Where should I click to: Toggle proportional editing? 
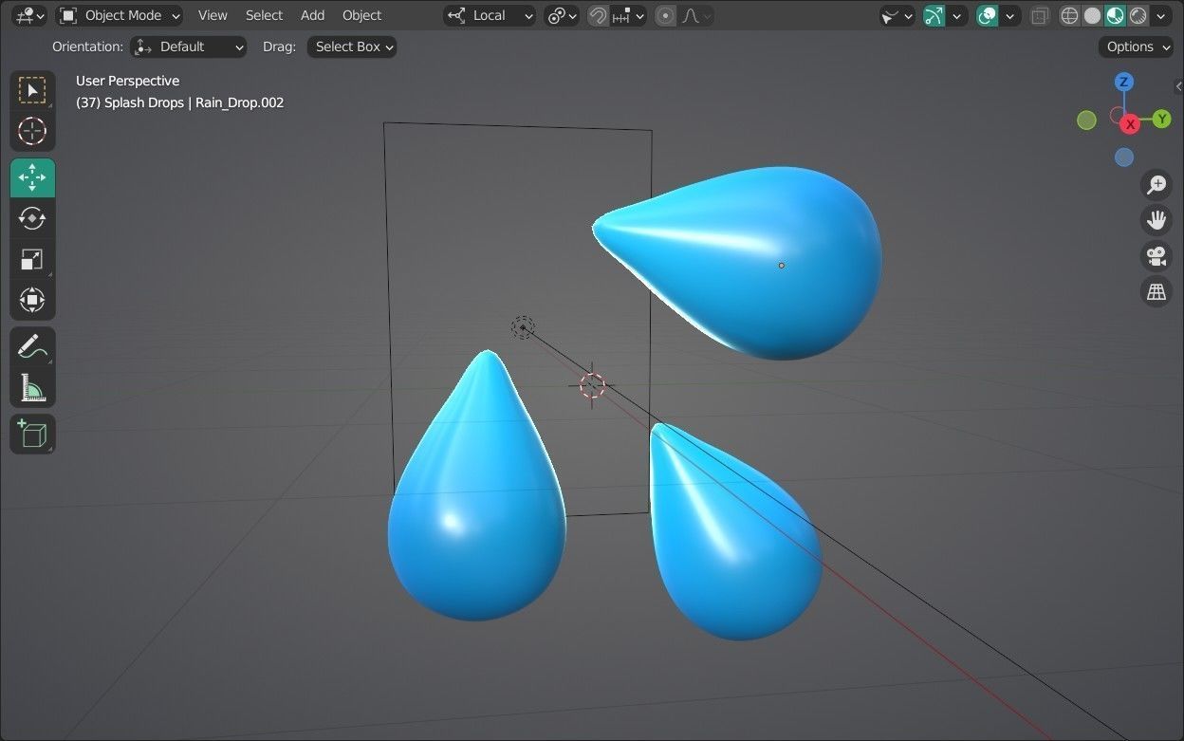pyautogui.click(x=666, y=15)
